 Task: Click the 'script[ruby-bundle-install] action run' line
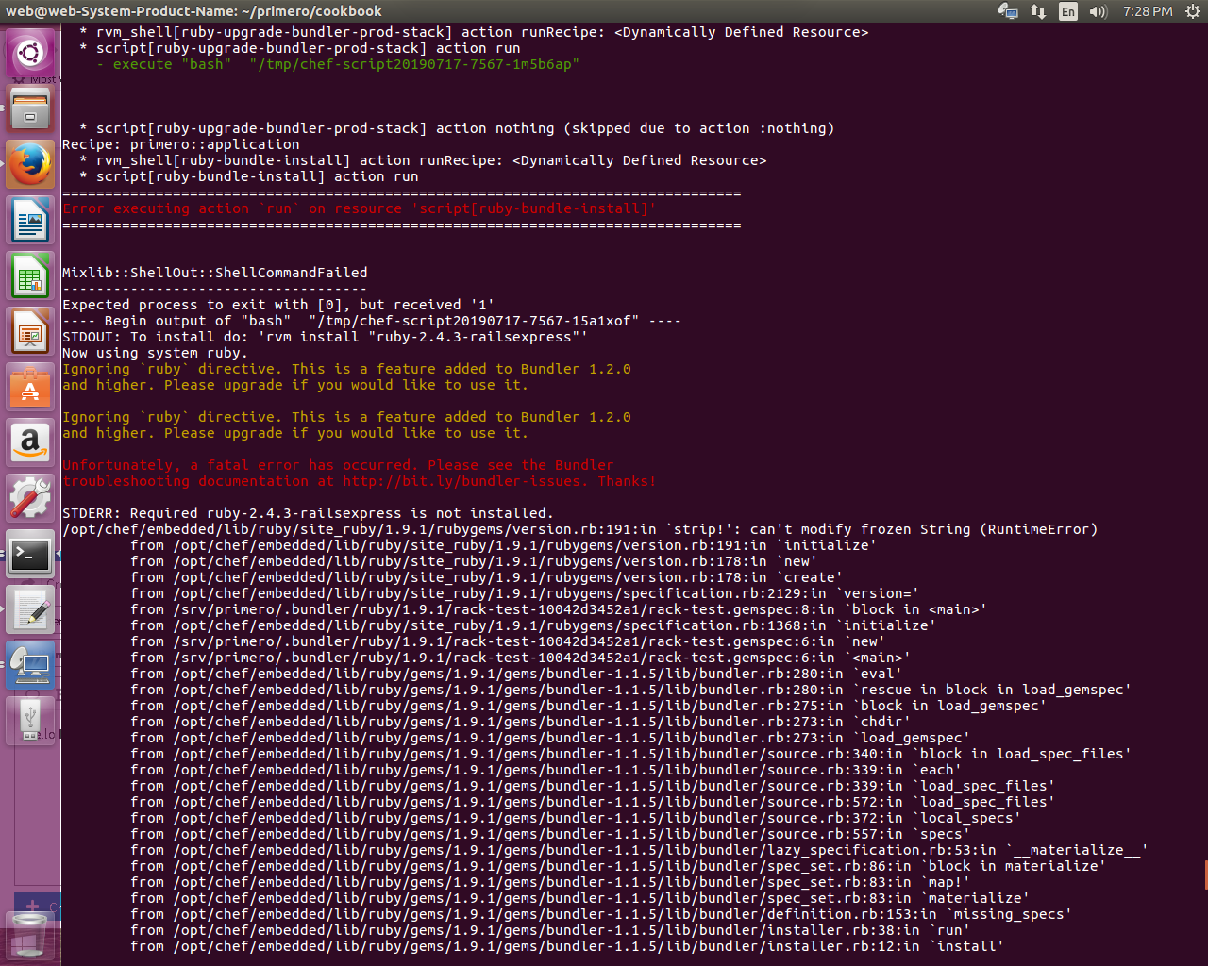pyautogui.click(x=249, y=176)
